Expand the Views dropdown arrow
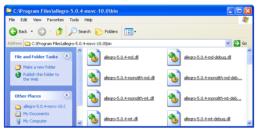This screenshot has width=258, height=132. click(135, 32)
